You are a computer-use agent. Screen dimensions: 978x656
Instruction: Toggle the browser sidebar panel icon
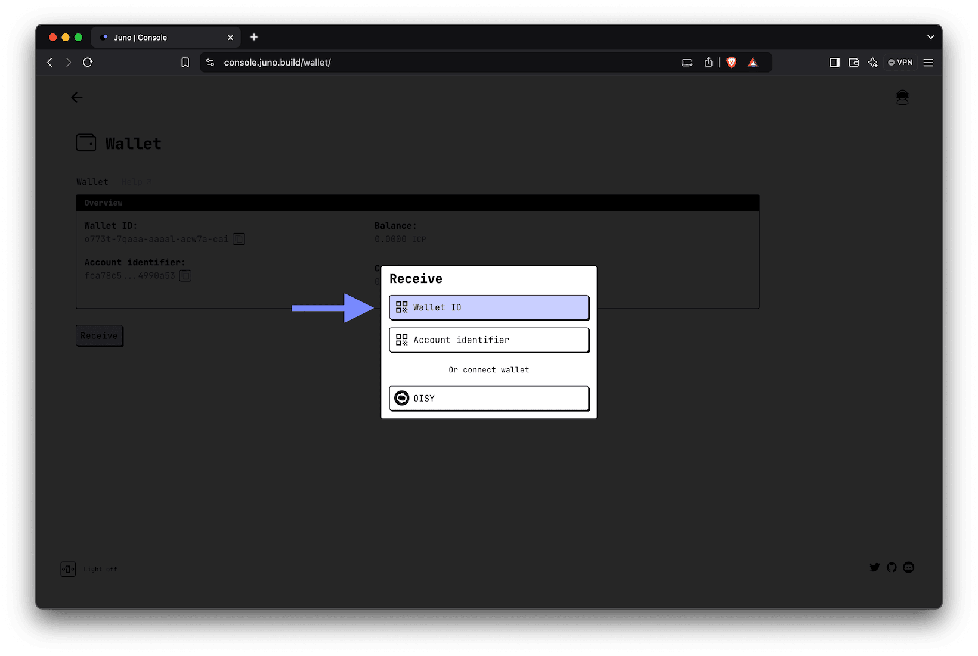point(834,62)
